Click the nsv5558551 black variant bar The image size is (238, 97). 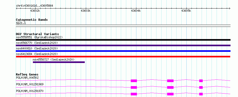tap(123, 40)
